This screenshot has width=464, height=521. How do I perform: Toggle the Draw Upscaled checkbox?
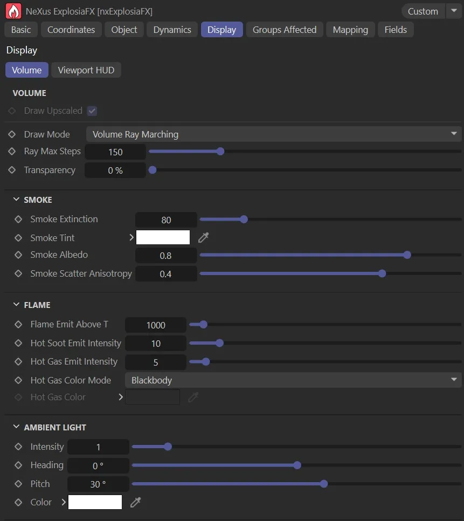point(92,111)
